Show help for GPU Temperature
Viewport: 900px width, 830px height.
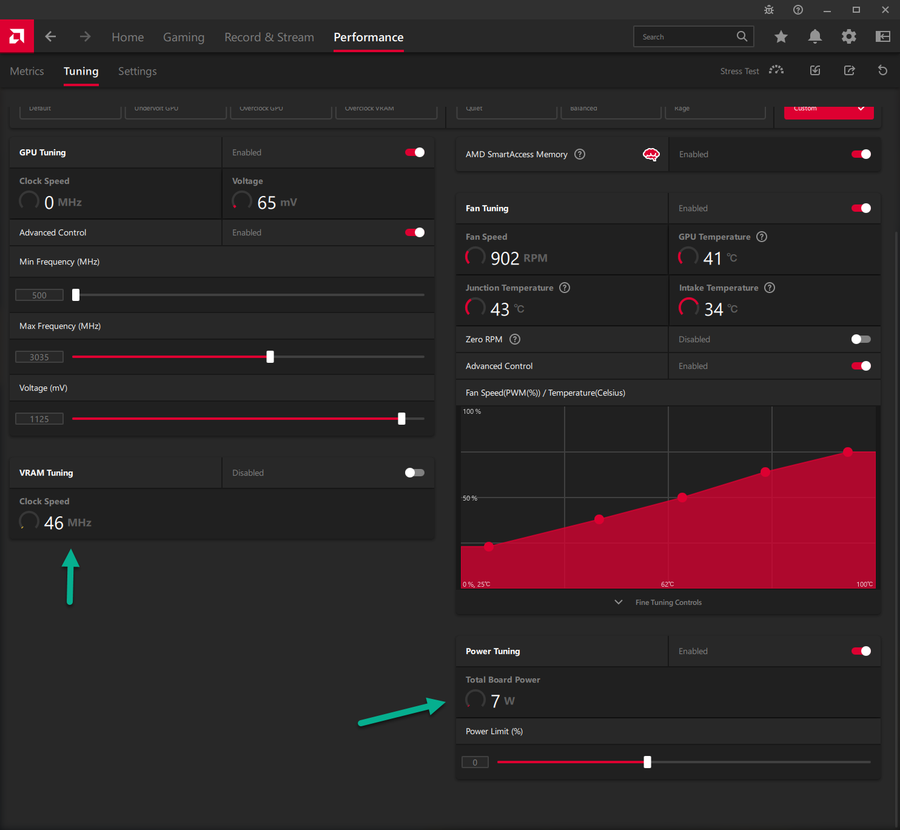tap(762, 237)
